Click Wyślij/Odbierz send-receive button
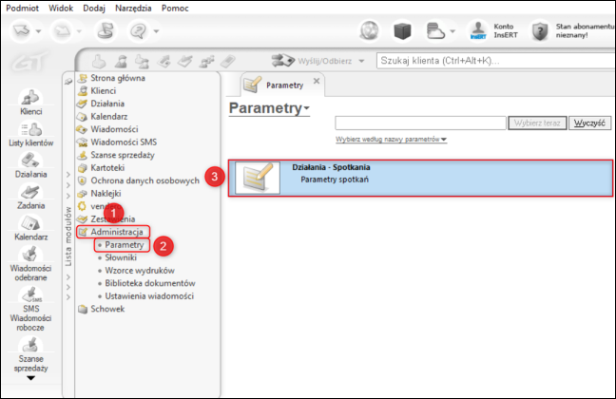Image resolution: width=616 pixels, height=399 pixels. pyautogui.click(x=313, y=61)
